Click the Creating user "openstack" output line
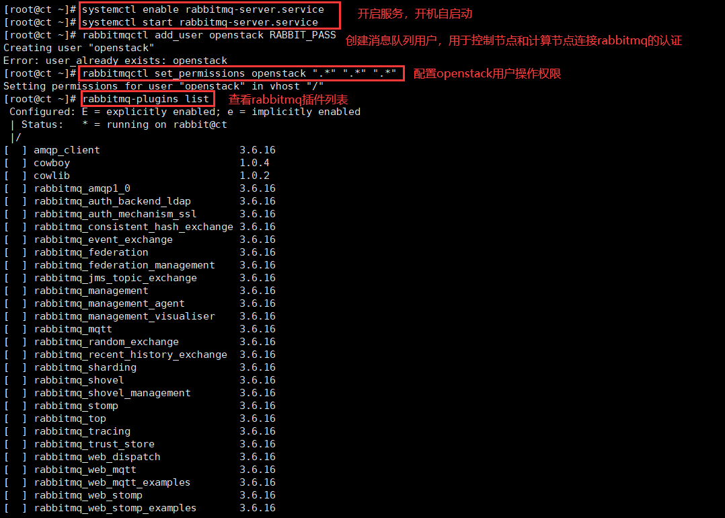The width and height of the screenshot is (725, 518). tap(79, 48)
